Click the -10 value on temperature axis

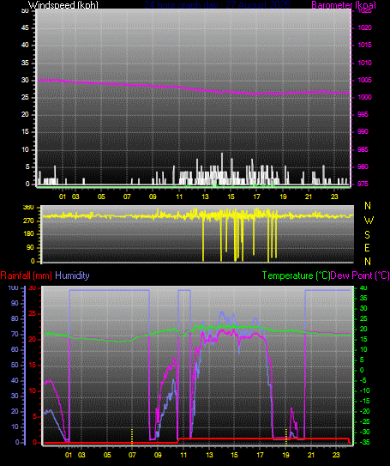(364, 390)
